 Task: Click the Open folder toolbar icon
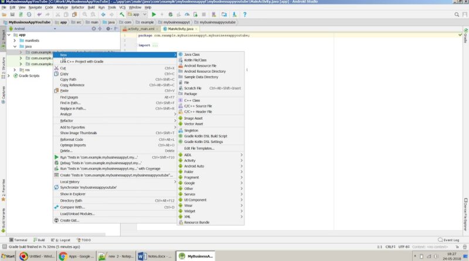tap(4, 14)
